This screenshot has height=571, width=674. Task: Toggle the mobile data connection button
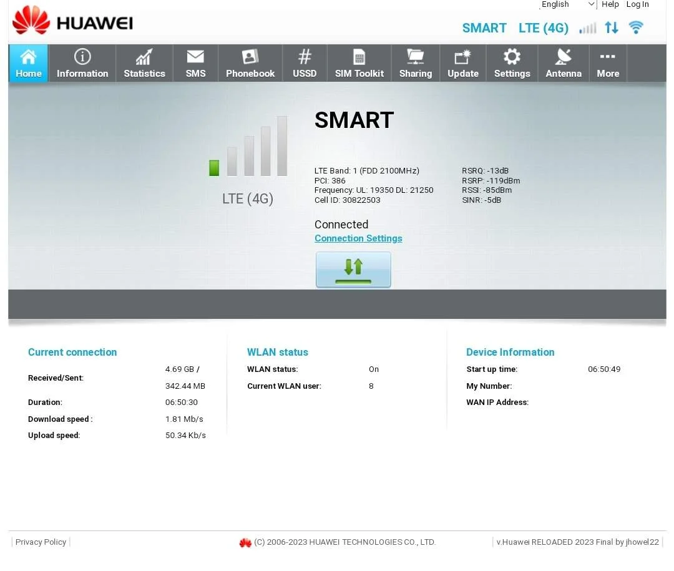(x=353, y=270)
